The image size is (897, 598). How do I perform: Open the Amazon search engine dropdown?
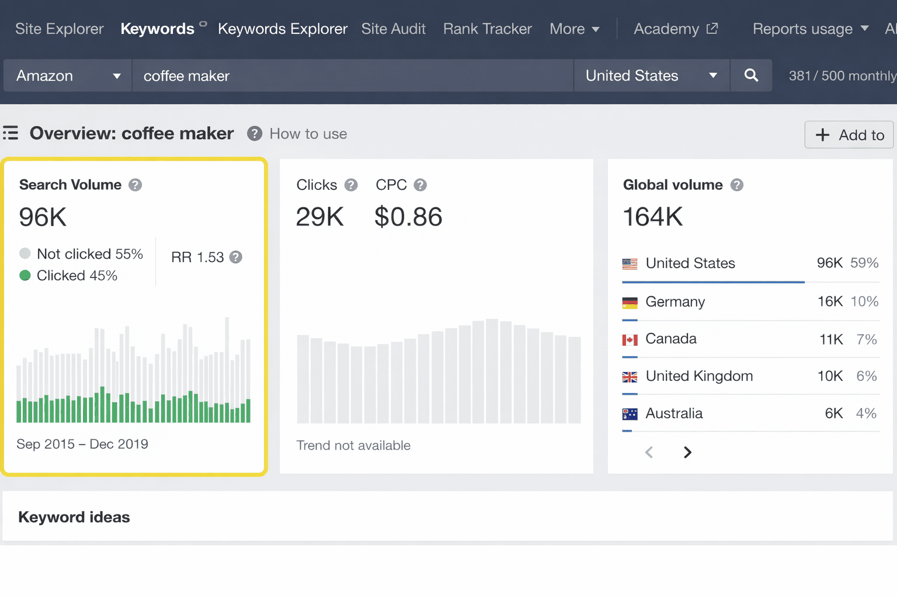pyautogui.click(x=68, y=75)
